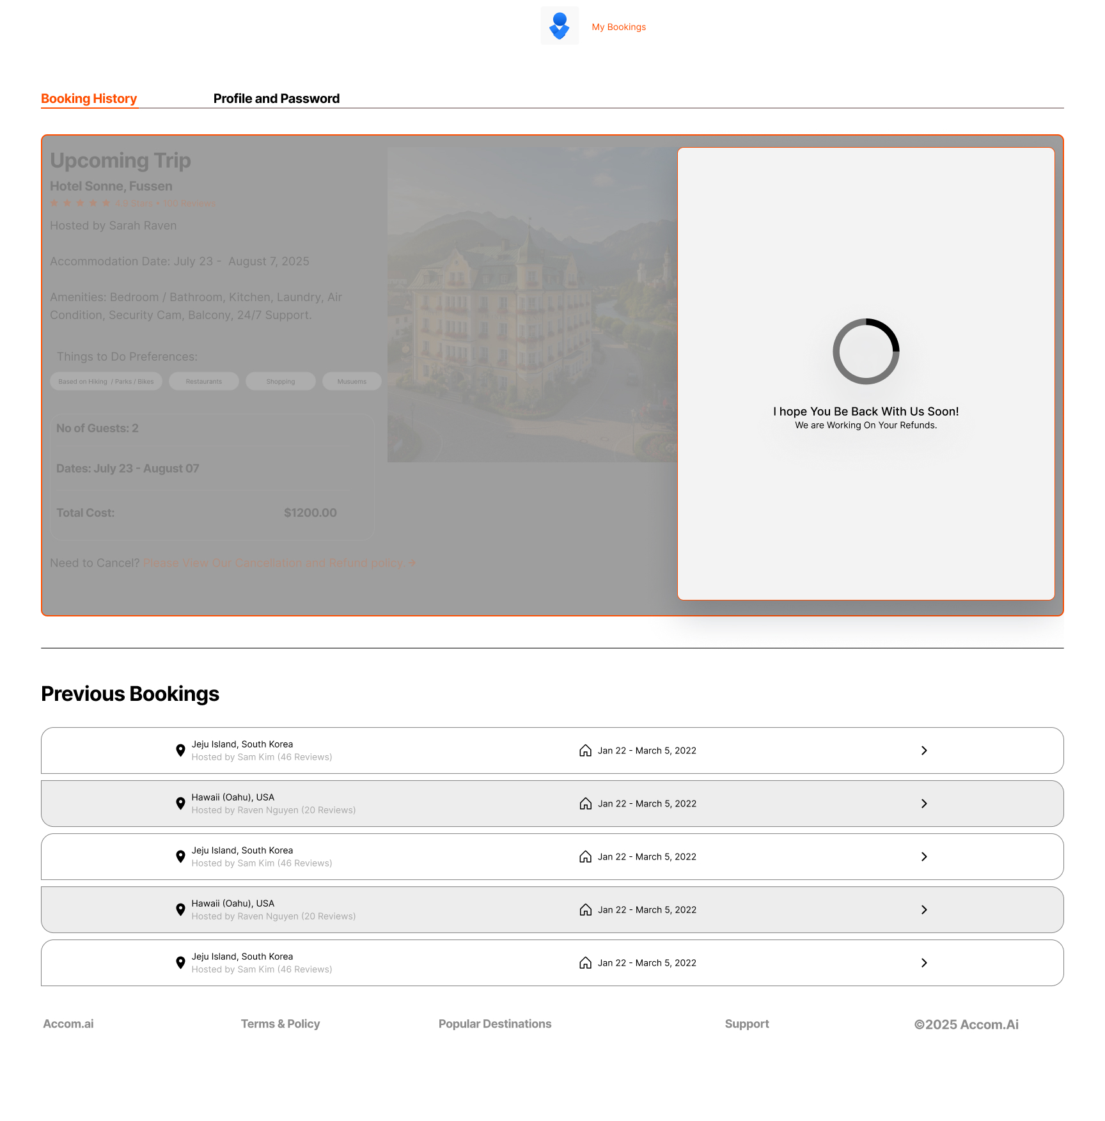Screen dimensions: 1105x1121
Task: Click the star rating under Hotel Sonne, Fussen
Action: pos(80,203)
